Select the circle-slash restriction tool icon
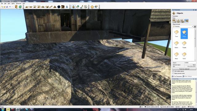 tap(86, 7)
